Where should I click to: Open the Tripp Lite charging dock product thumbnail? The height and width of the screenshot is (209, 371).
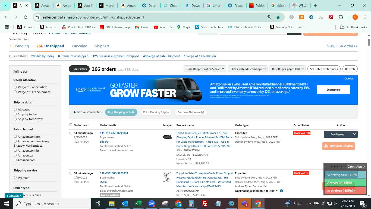(167, 137)
